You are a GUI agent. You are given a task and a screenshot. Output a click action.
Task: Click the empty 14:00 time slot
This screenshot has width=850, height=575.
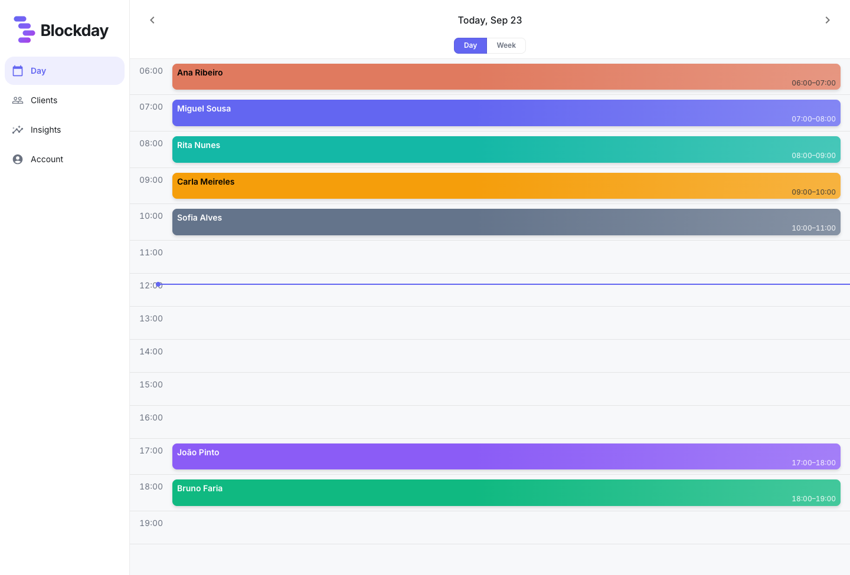[506, 356]
